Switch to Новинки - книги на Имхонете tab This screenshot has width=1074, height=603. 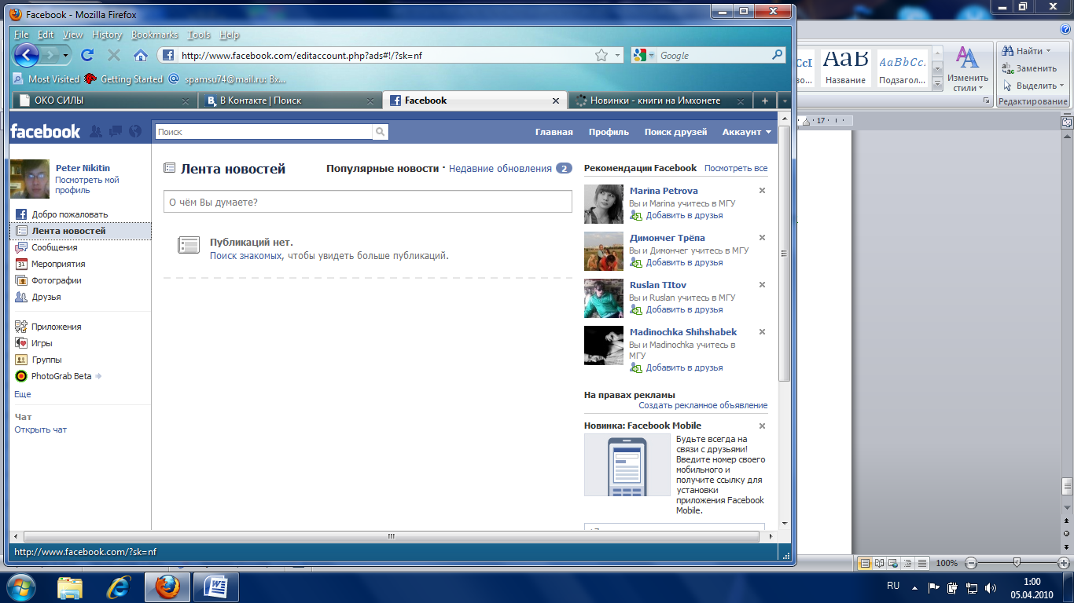[659, 100]
